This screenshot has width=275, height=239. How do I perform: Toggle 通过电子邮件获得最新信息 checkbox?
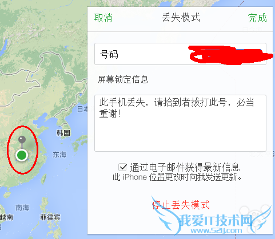click(122, 167)
